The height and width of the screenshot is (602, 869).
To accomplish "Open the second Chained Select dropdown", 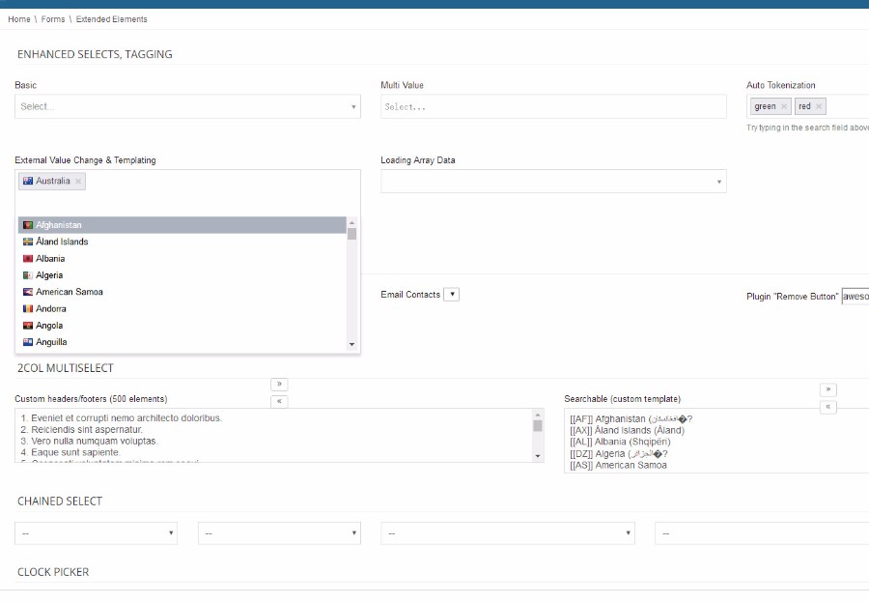I will [279, 533].
